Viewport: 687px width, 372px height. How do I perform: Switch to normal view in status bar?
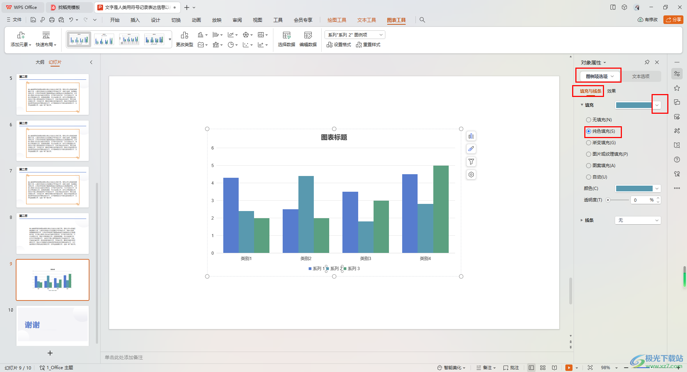(531, 368)
